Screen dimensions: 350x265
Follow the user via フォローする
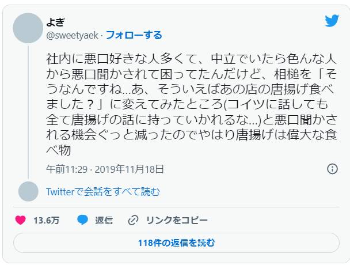click(134, 35)
